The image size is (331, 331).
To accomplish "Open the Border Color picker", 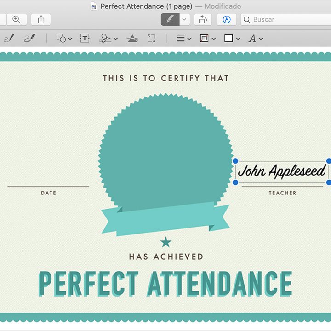I will tap(207, 39).
